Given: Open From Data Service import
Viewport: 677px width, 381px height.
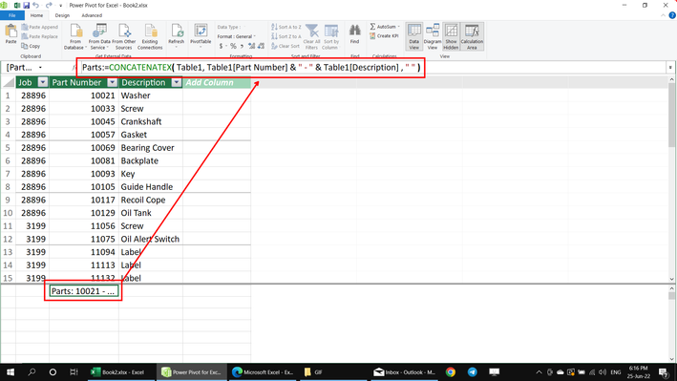Looking at the screenshot, I should click(x=99, y=36).
